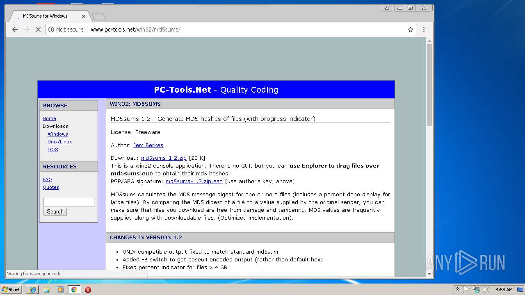Click the vertical scrollbar thumb
The width and height of the screenshot is (525, 295).
[429, 84]
